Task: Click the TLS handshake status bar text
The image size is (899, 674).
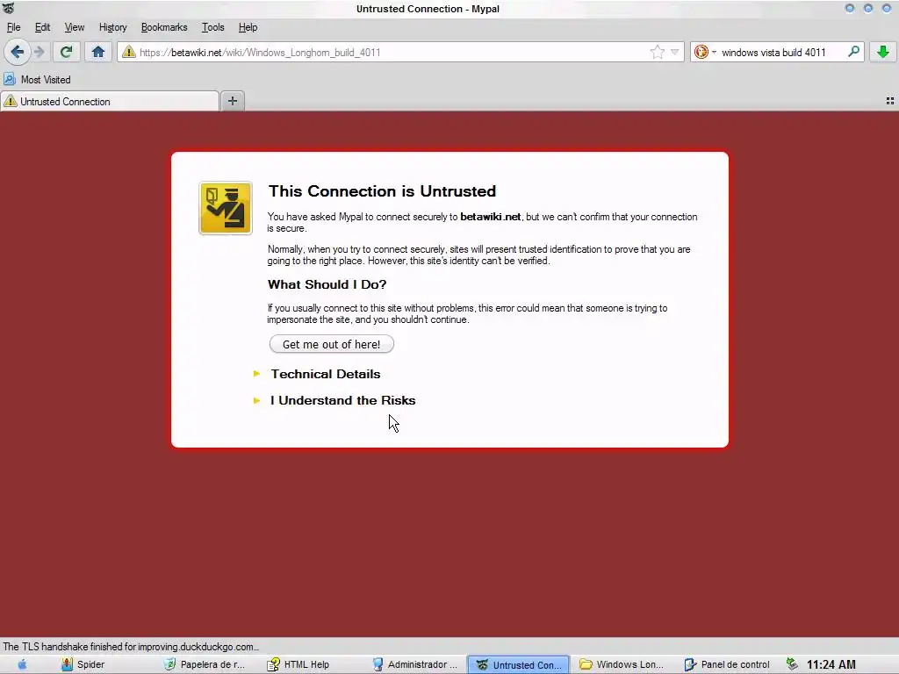Action: [131, 647]
